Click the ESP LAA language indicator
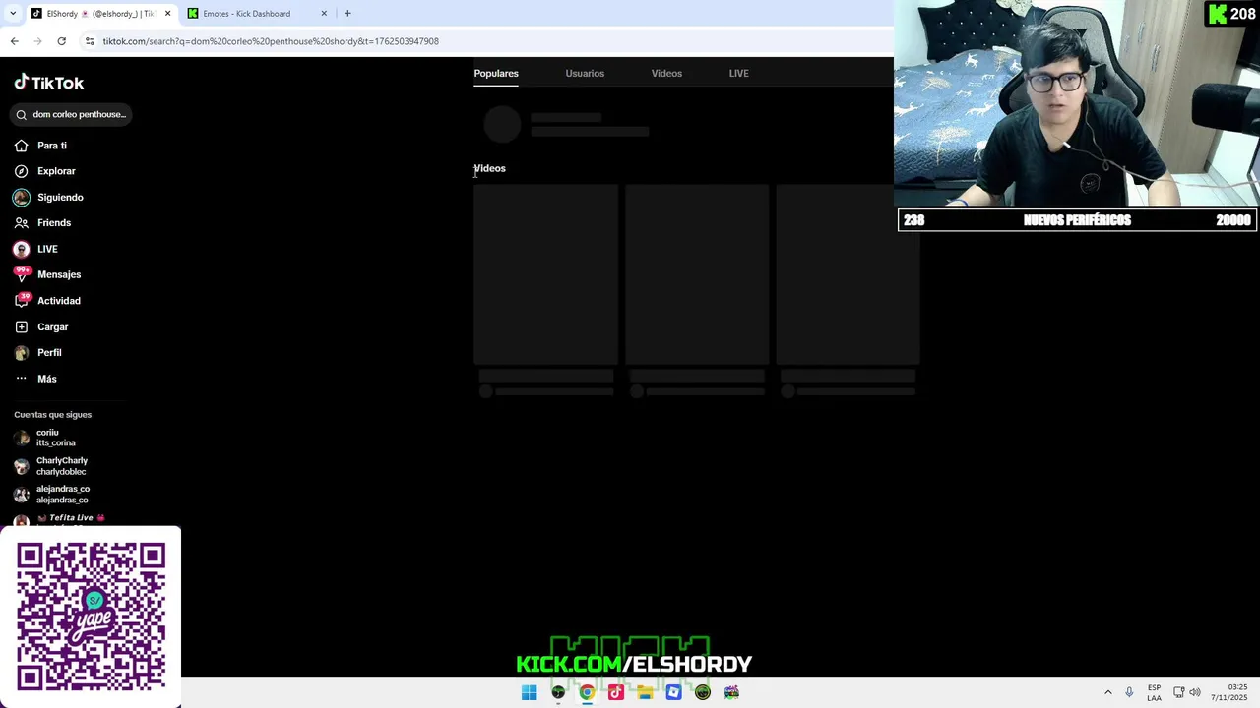1260x708 pixels. [x=1154, y=692]
